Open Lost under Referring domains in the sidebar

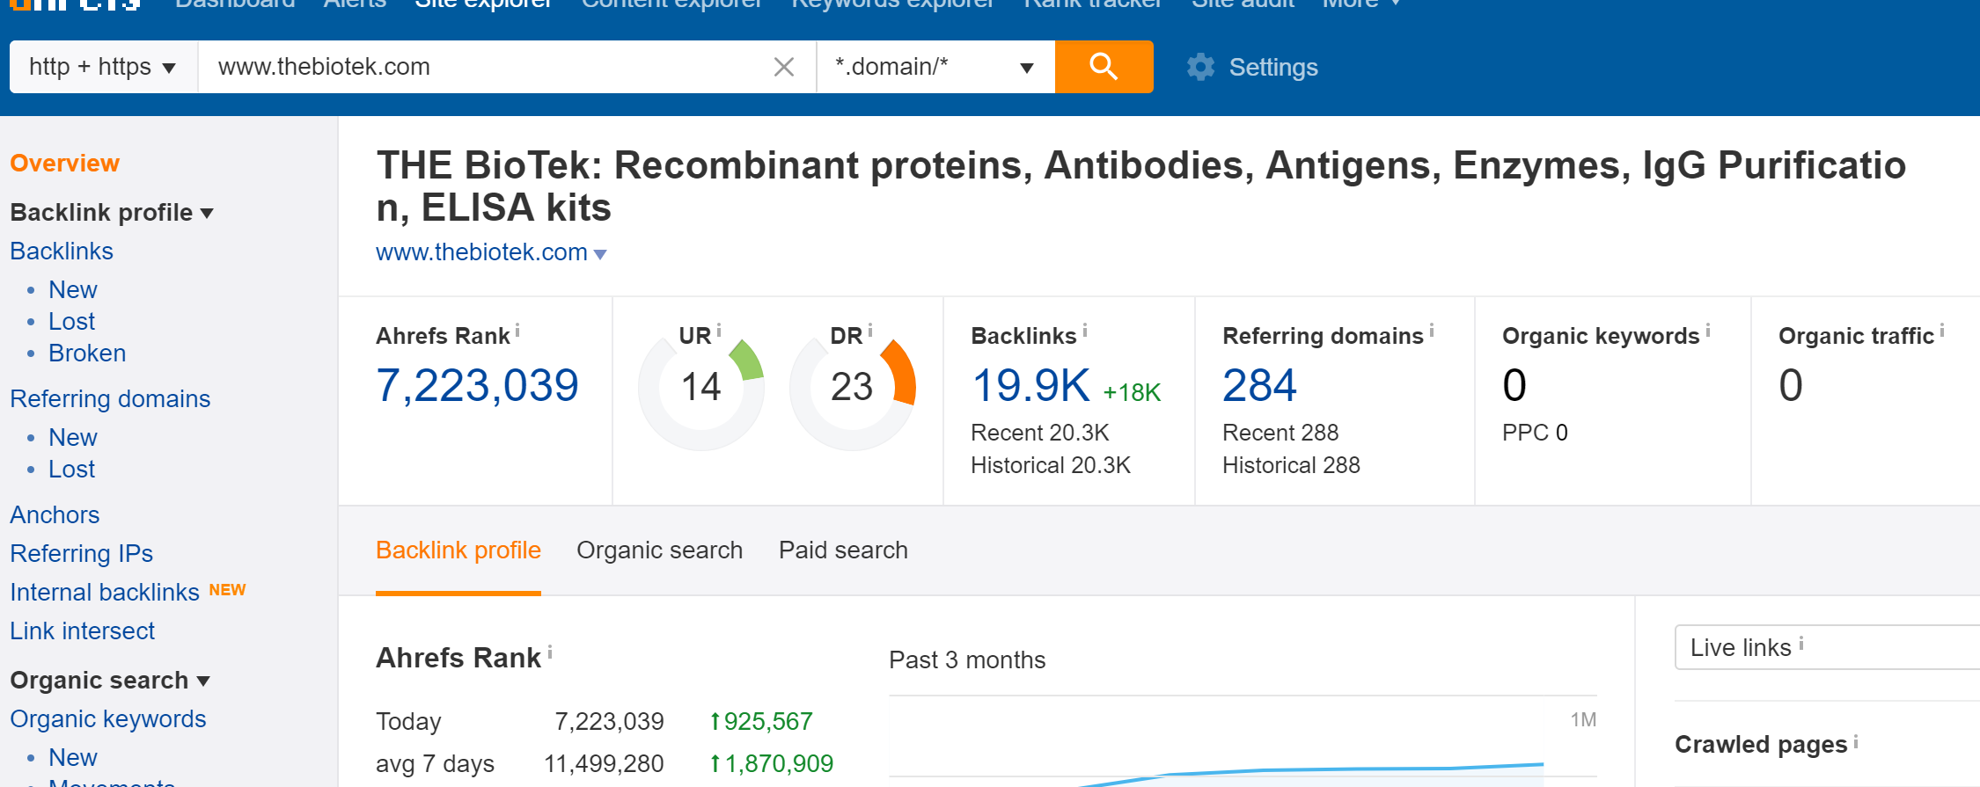(71, 470)
